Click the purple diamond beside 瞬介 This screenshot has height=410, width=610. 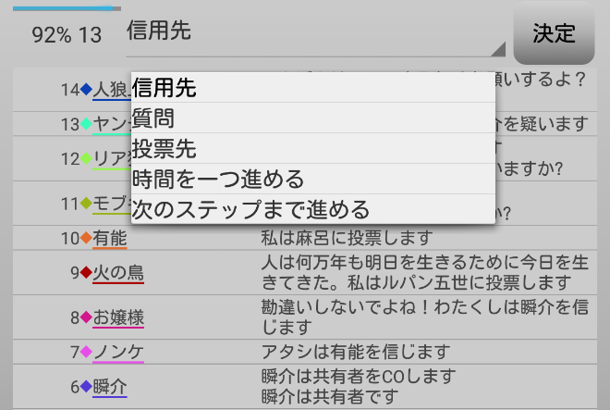coord(86,387)
